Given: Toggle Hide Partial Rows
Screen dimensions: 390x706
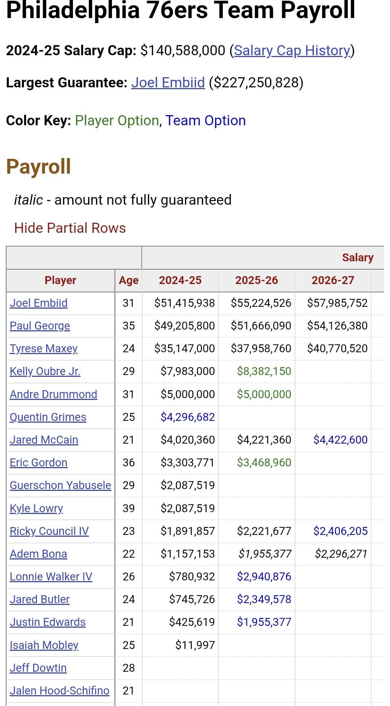Looking at the screenshot, I should tap(70, 228).
